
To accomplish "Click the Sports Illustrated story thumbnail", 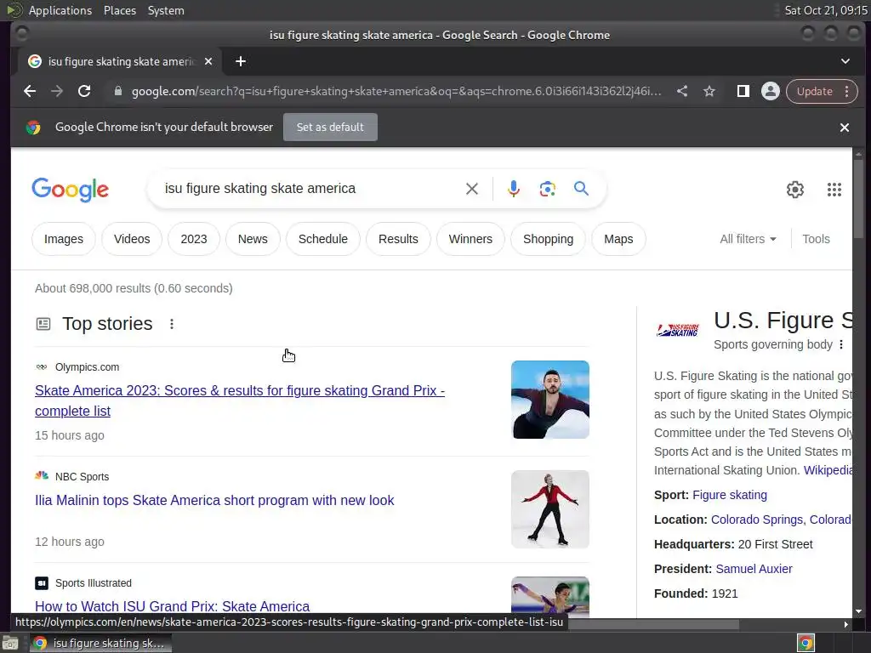I will coord(550,597).
